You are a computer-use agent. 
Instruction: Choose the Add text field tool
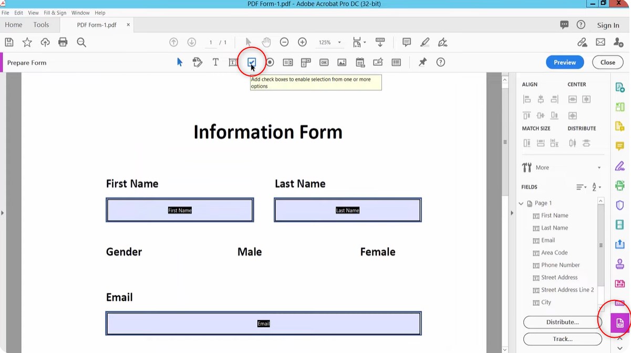[233, 62]
